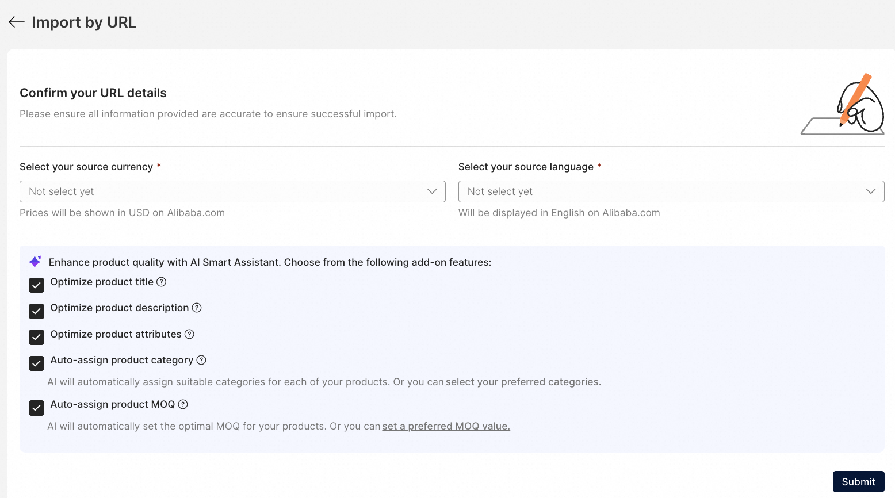
Task: Open help icon beside Auto-assign product MOQ
Action: point(183,404)
